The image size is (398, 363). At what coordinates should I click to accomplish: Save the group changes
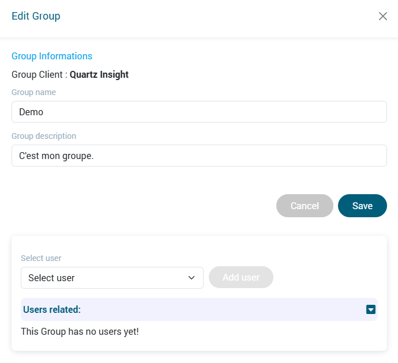pos(362,206)
